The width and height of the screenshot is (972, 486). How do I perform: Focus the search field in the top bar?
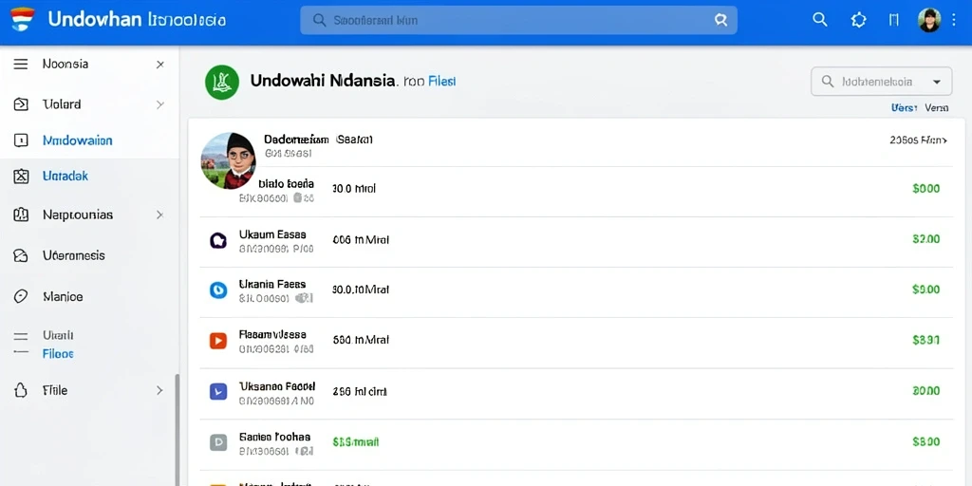[x=518, y=20]
